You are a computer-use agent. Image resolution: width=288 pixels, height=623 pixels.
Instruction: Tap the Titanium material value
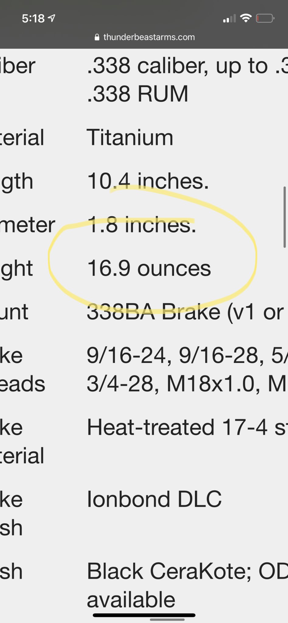coord(130,137)
